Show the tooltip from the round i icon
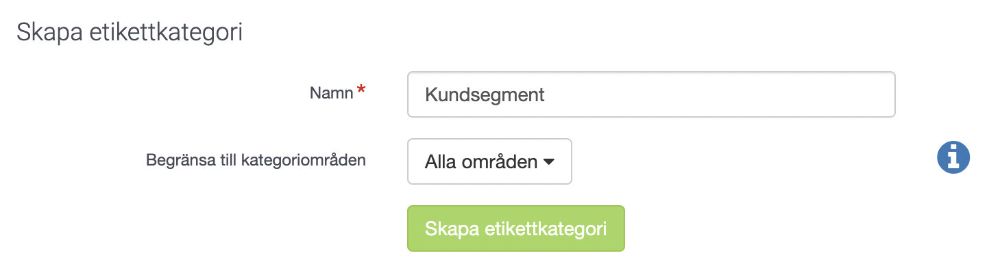Viewport: 987px width, 264px height. coord(953,158)
